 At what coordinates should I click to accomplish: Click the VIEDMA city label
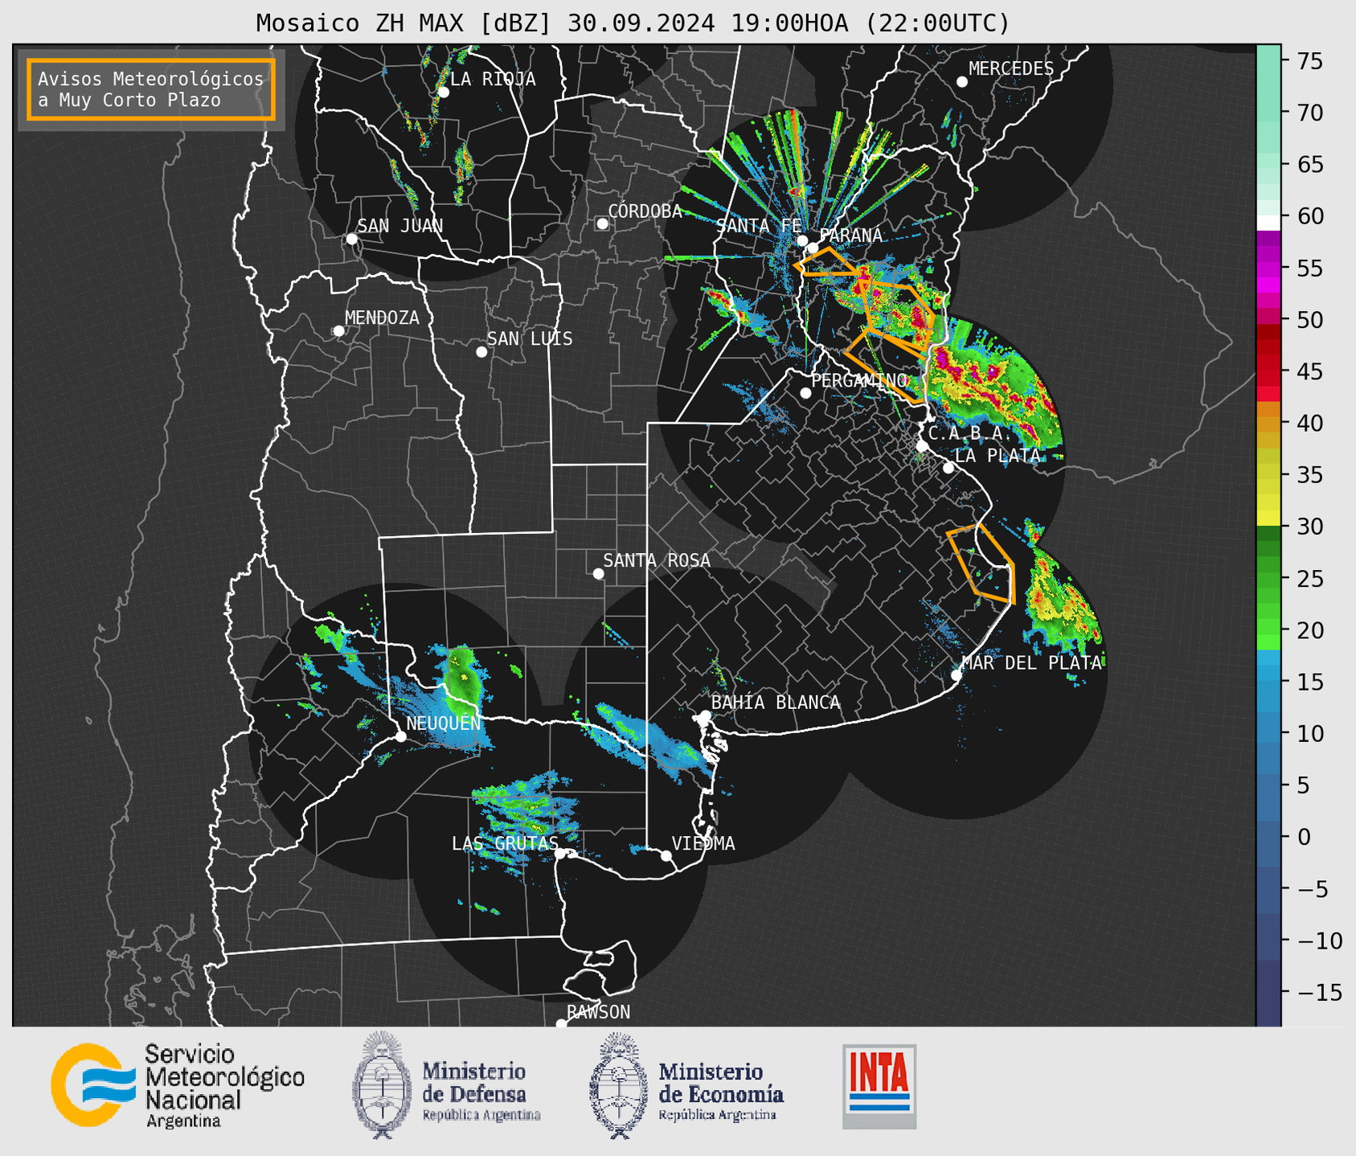(703, 843)
